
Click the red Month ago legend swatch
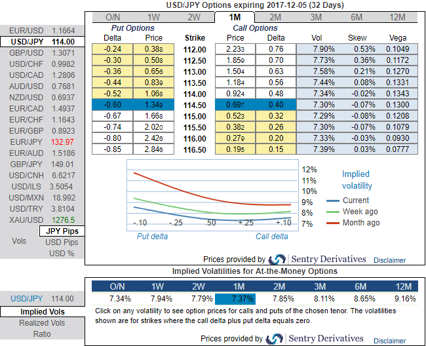pos(333,223)
